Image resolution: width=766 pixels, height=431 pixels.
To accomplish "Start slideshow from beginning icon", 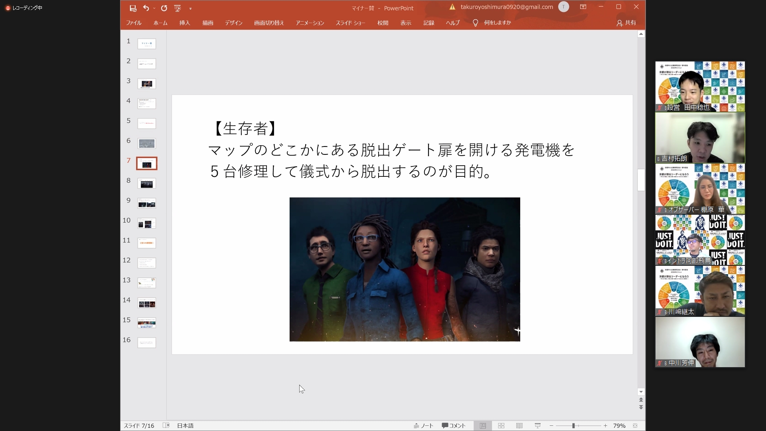I will pos(178,8).
